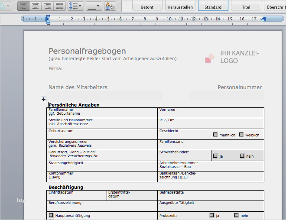Click the sort A-Z icon
286x220 pixels.
tap(110, 6)
